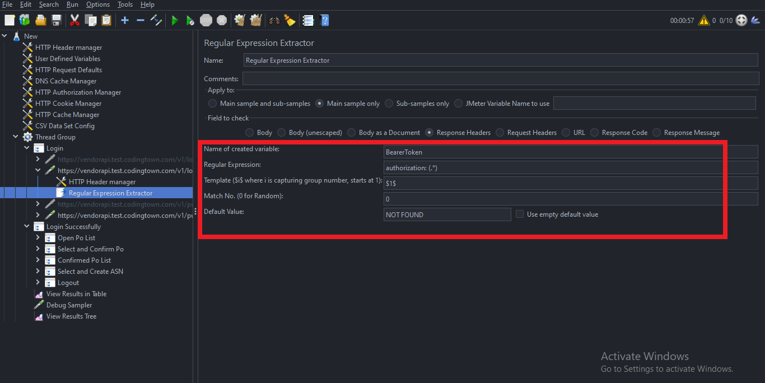
Task: Collapse the Thread Group node
Action: (16, 137)
